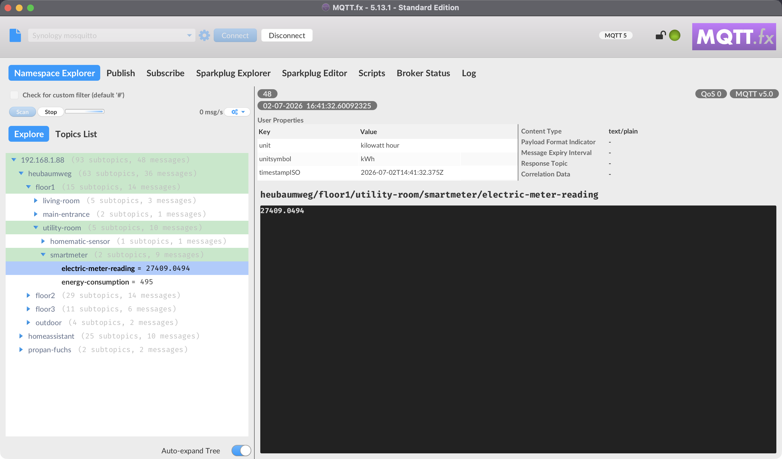
Task: Click the MQTT 5 version badge
Action: [x=615, y=35]
